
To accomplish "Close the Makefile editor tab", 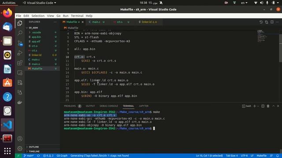I will pyautogui.click(x=83, y=22).
